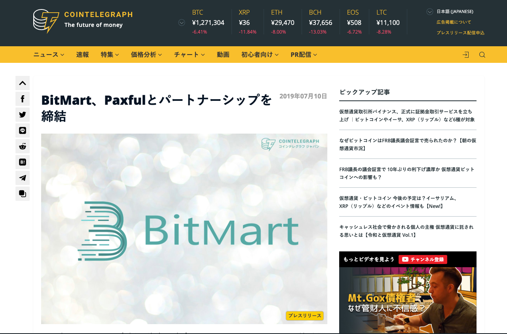Open なぜビットコインはFRB議長議会証言 article

pyautogui.click(x=408, y=144)
